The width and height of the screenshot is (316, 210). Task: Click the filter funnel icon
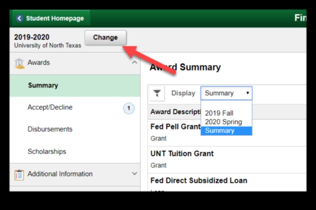pos(157,94)
